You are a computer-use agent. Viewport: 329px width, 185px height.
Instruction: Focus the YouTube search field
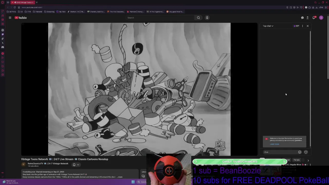160,18
